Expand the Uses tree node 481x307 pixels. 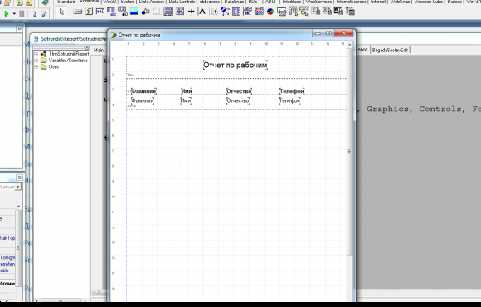point(36,67)
